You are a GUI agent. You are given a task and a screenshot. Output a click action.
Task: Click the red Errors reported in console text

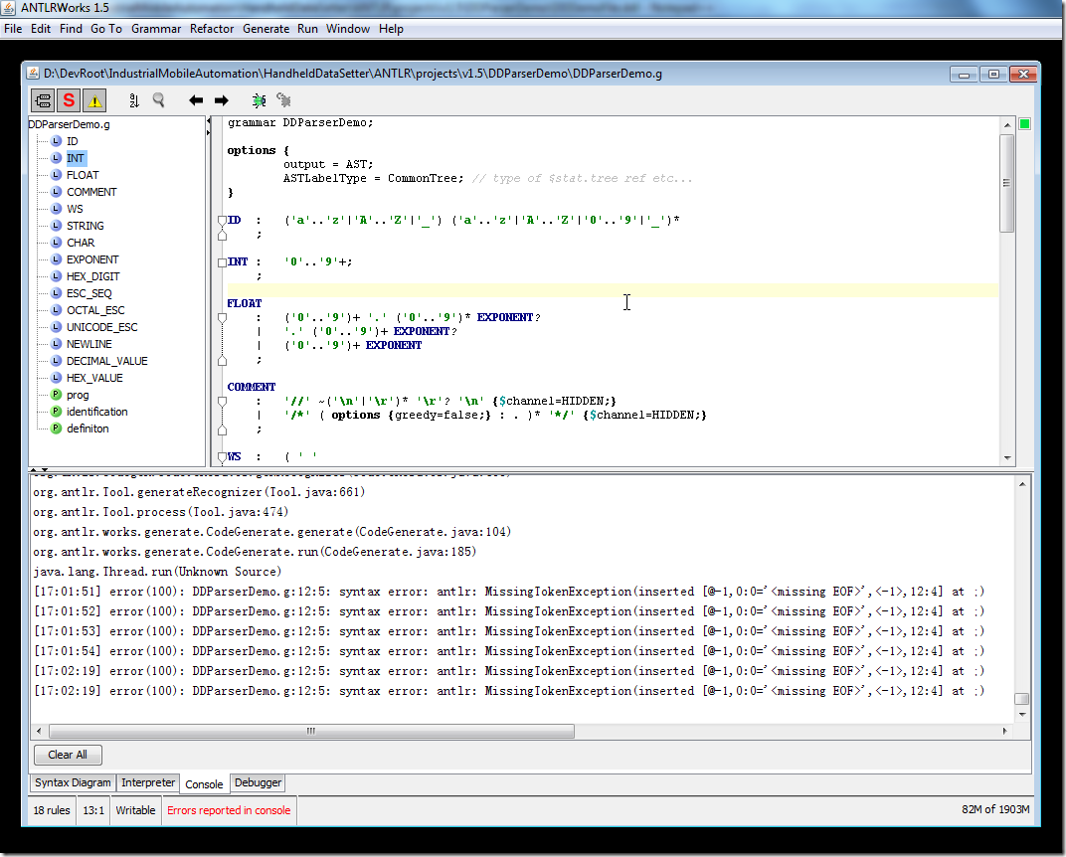(x=229, y=810)
